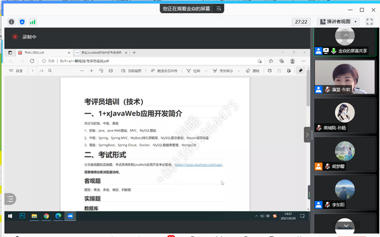Select the 突出显示 highlight tool
Viewport: 380px width, 237px height.
coord(223,71)
